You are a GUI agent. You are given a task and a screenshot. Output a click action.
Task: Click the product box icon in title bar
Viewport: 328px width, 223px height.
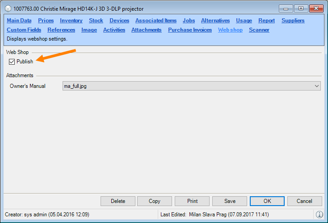[x=8, y=8]
